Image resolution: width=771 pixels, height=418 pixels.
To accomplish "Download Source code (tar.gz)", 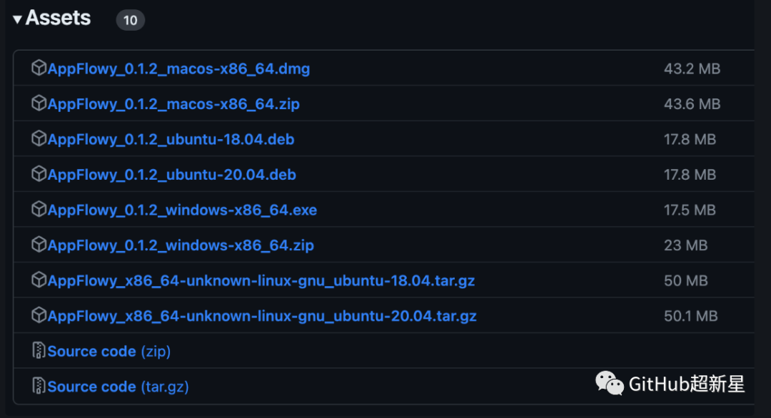I will click(118, 387).
